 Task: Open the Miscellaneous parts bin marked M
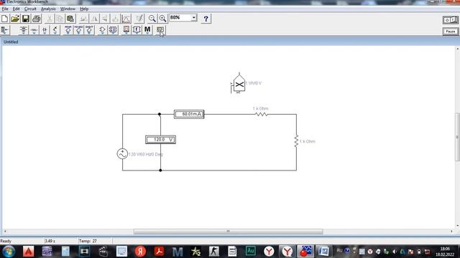[x=147, y=30]
